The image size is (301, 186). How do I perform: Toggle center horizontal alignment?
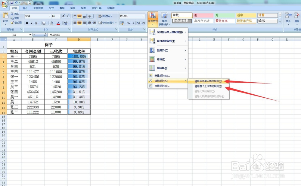[79, 23]
